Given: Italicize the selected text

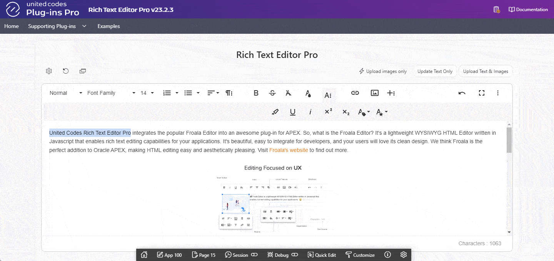Looking at the screenshot, I should pos(310,112).
